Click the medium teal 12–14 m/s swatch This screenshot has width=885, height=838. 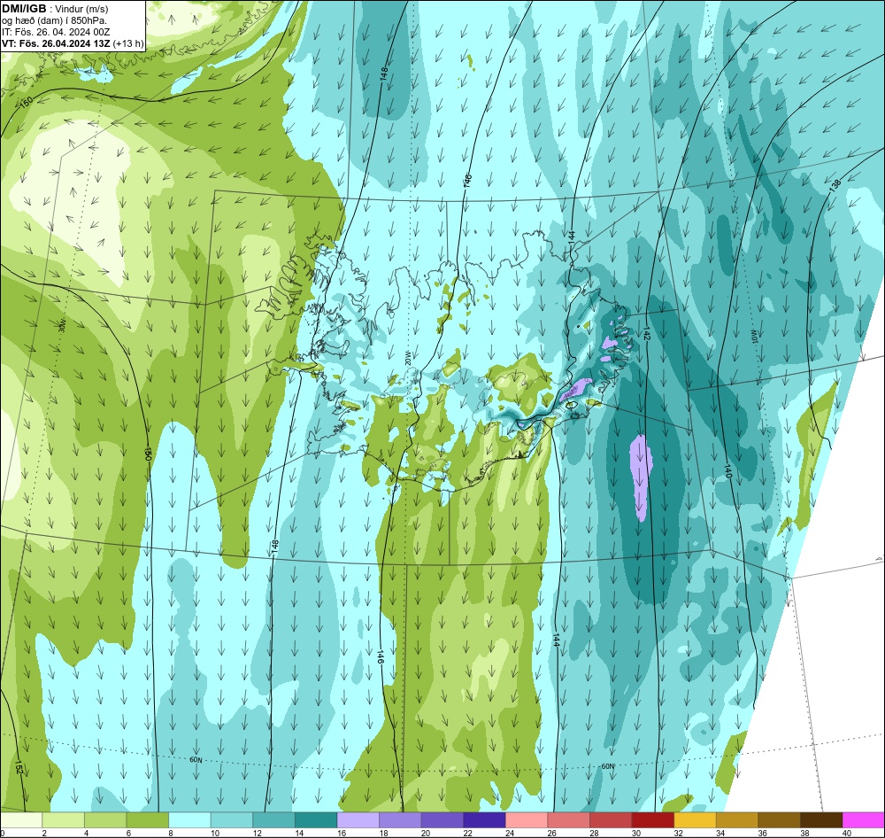273,820
